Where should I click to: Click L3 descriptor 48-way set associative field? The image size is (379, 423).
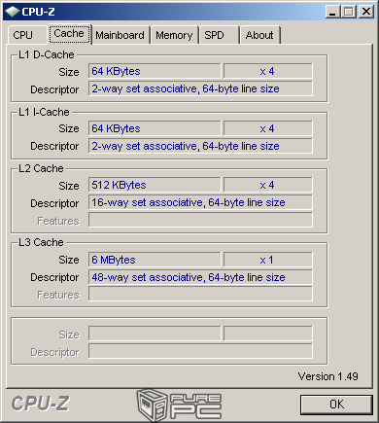[x=200, y=277]
